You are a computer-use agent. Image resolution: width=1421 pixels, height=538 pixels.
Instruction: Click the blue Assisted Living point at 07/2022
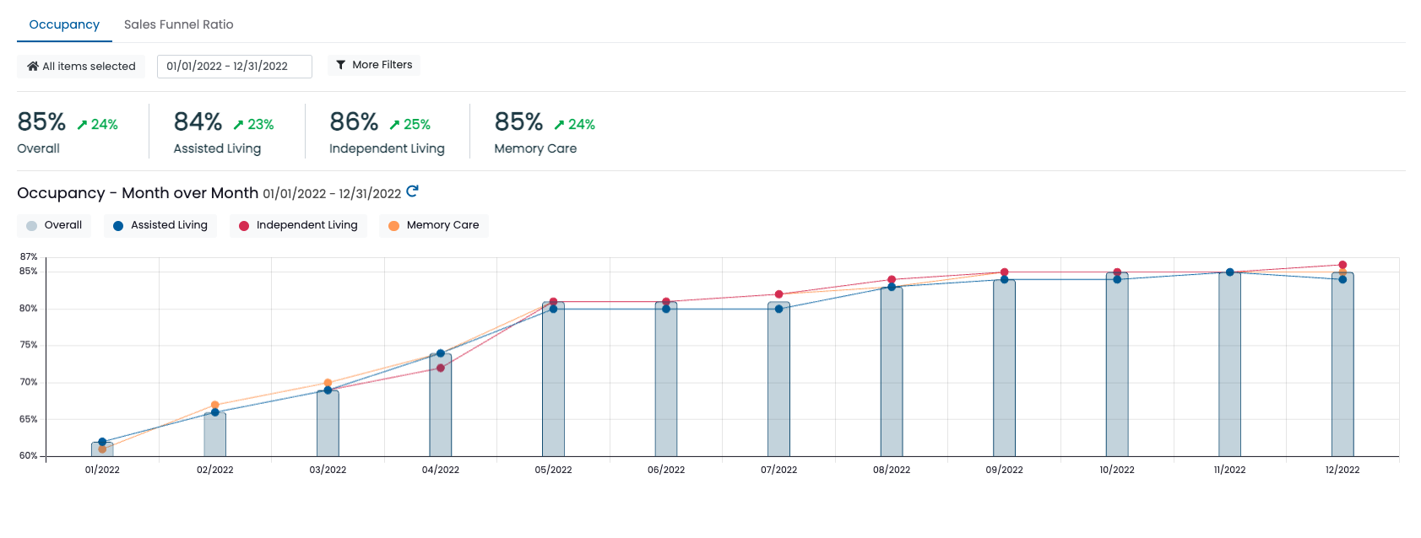click(778, 309)
